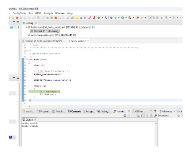Click the dark gear toolbar icon
185x156 pixels.
click(x=99, y=18)
